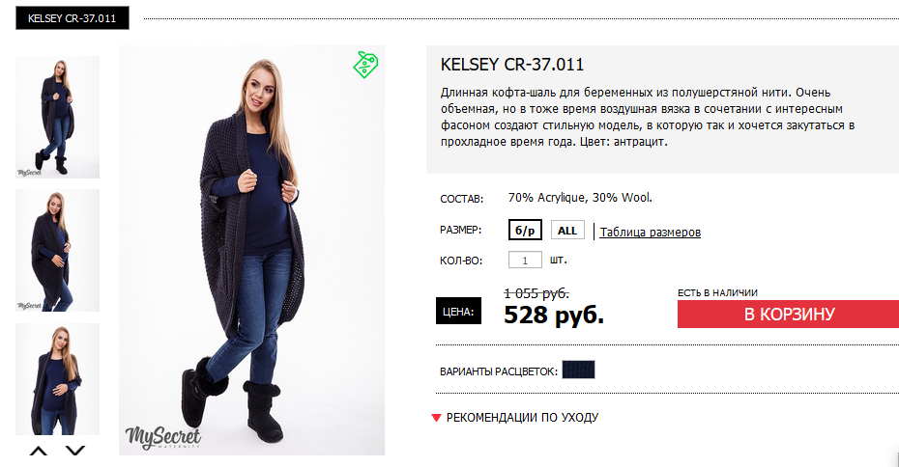899x467 pixels.
Task: Open the Таблица размеров link
Action: pos(651,232)
